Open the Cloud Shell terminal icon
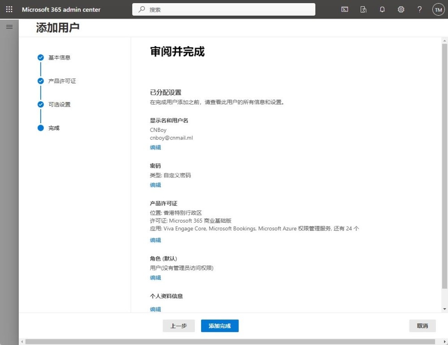 pyautogui.click(x=345, y=9)
